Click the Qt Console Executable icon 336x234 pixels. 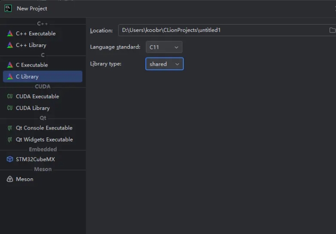(x=10, y=128)
